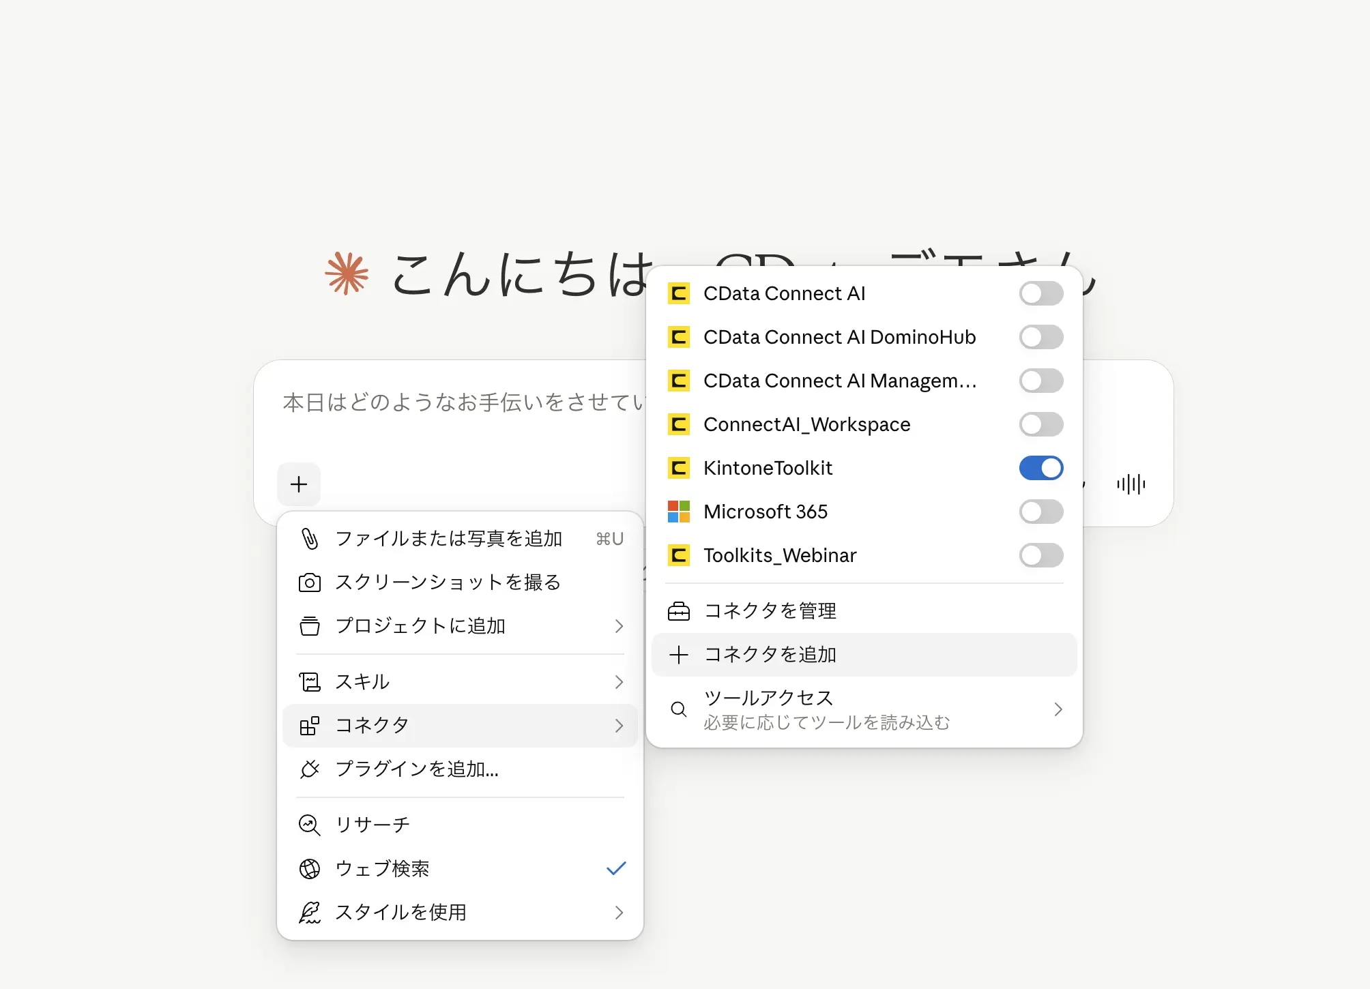Click the Toolkits_Webinar connector label
Screen dimensions: 1370x989
point(780,555)
